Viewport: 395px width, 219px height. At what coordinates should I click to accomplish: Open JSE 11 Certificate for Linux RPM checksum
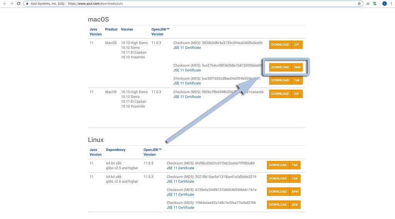tap(180, 194)
